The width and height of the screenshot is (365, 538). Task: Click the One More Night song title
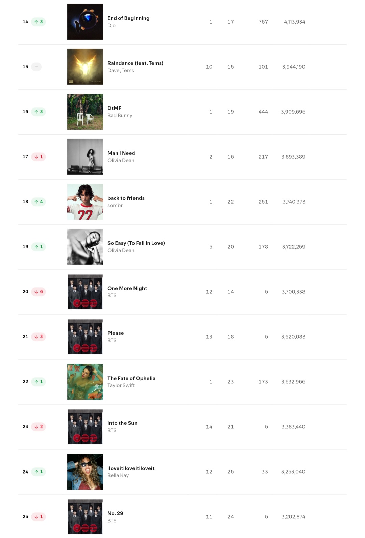tap(127, 288)
